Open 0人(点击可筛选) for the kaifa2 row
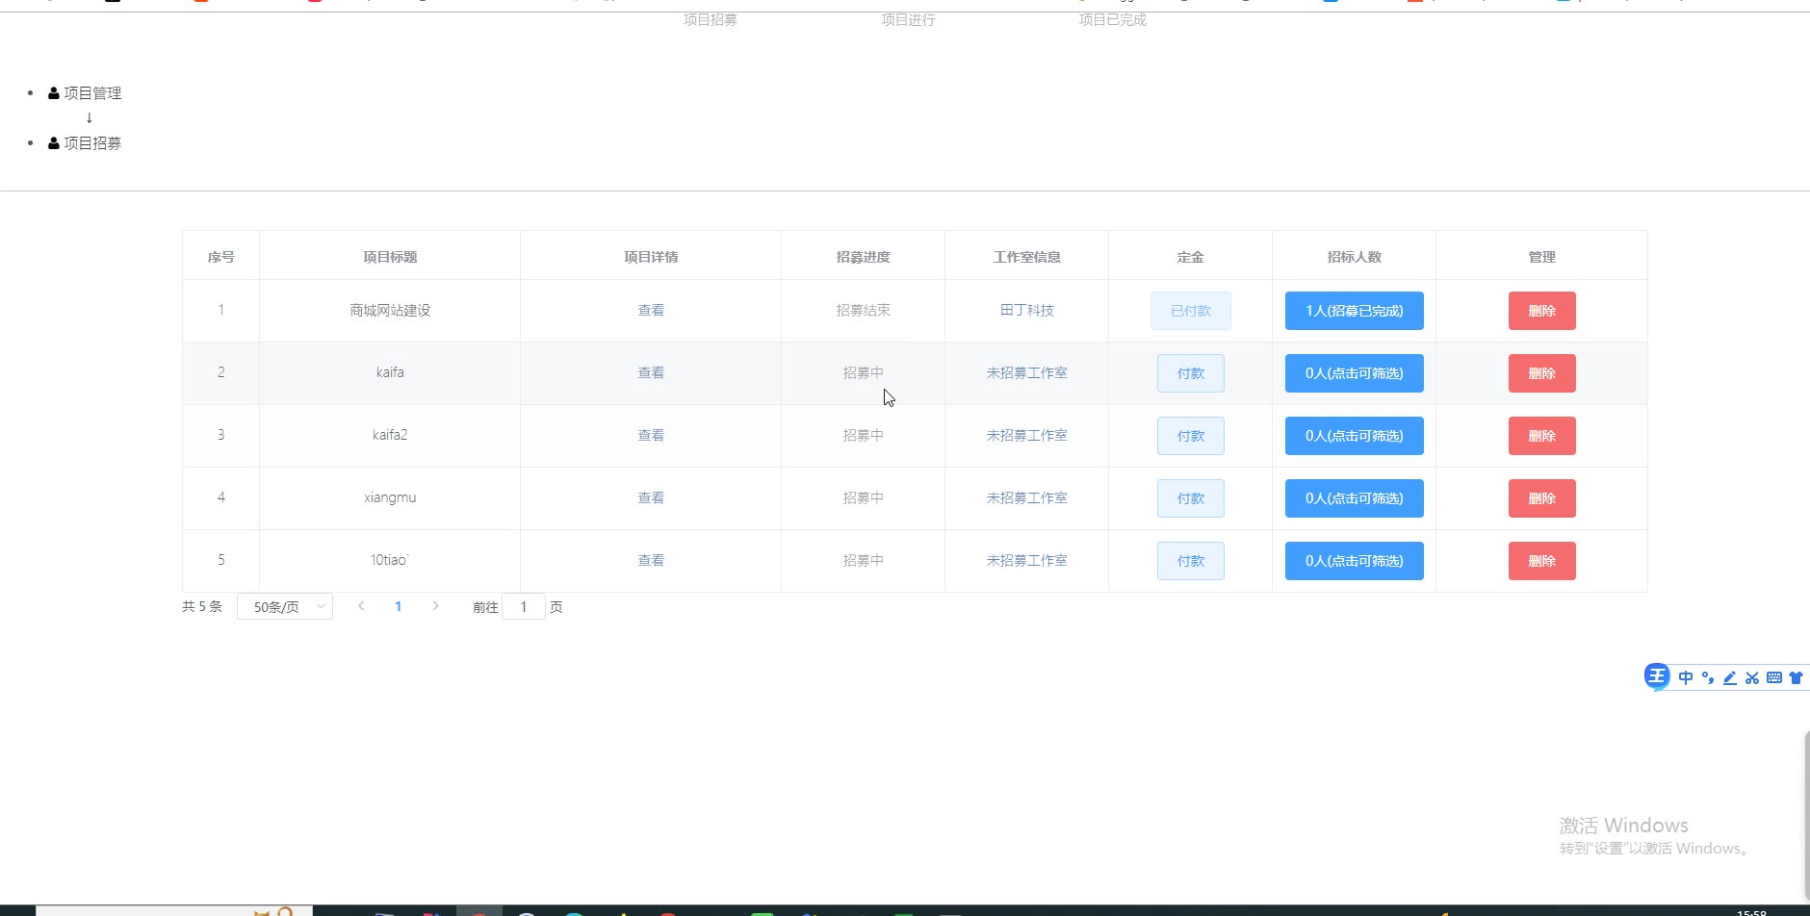This screenshot has width=1810, height=916. pyautogui.click(x=1355, y=436)
